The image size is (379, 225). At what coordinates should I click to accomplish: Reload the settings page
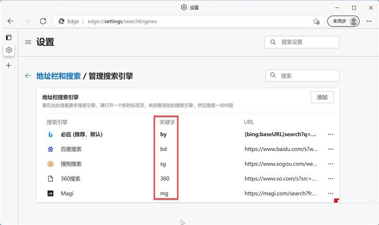click(43, 21)
